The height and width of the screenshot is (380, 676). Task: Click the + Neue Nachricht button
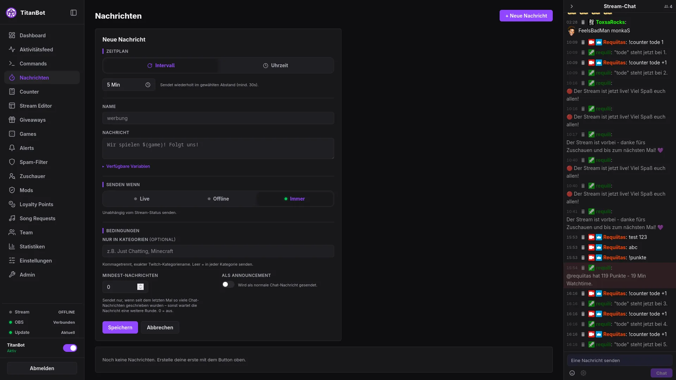point(526,16)
